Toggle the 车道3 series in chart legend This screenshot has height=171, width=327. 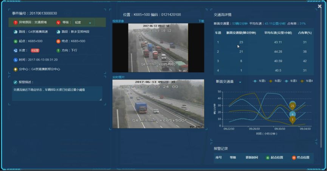point(291,81)
